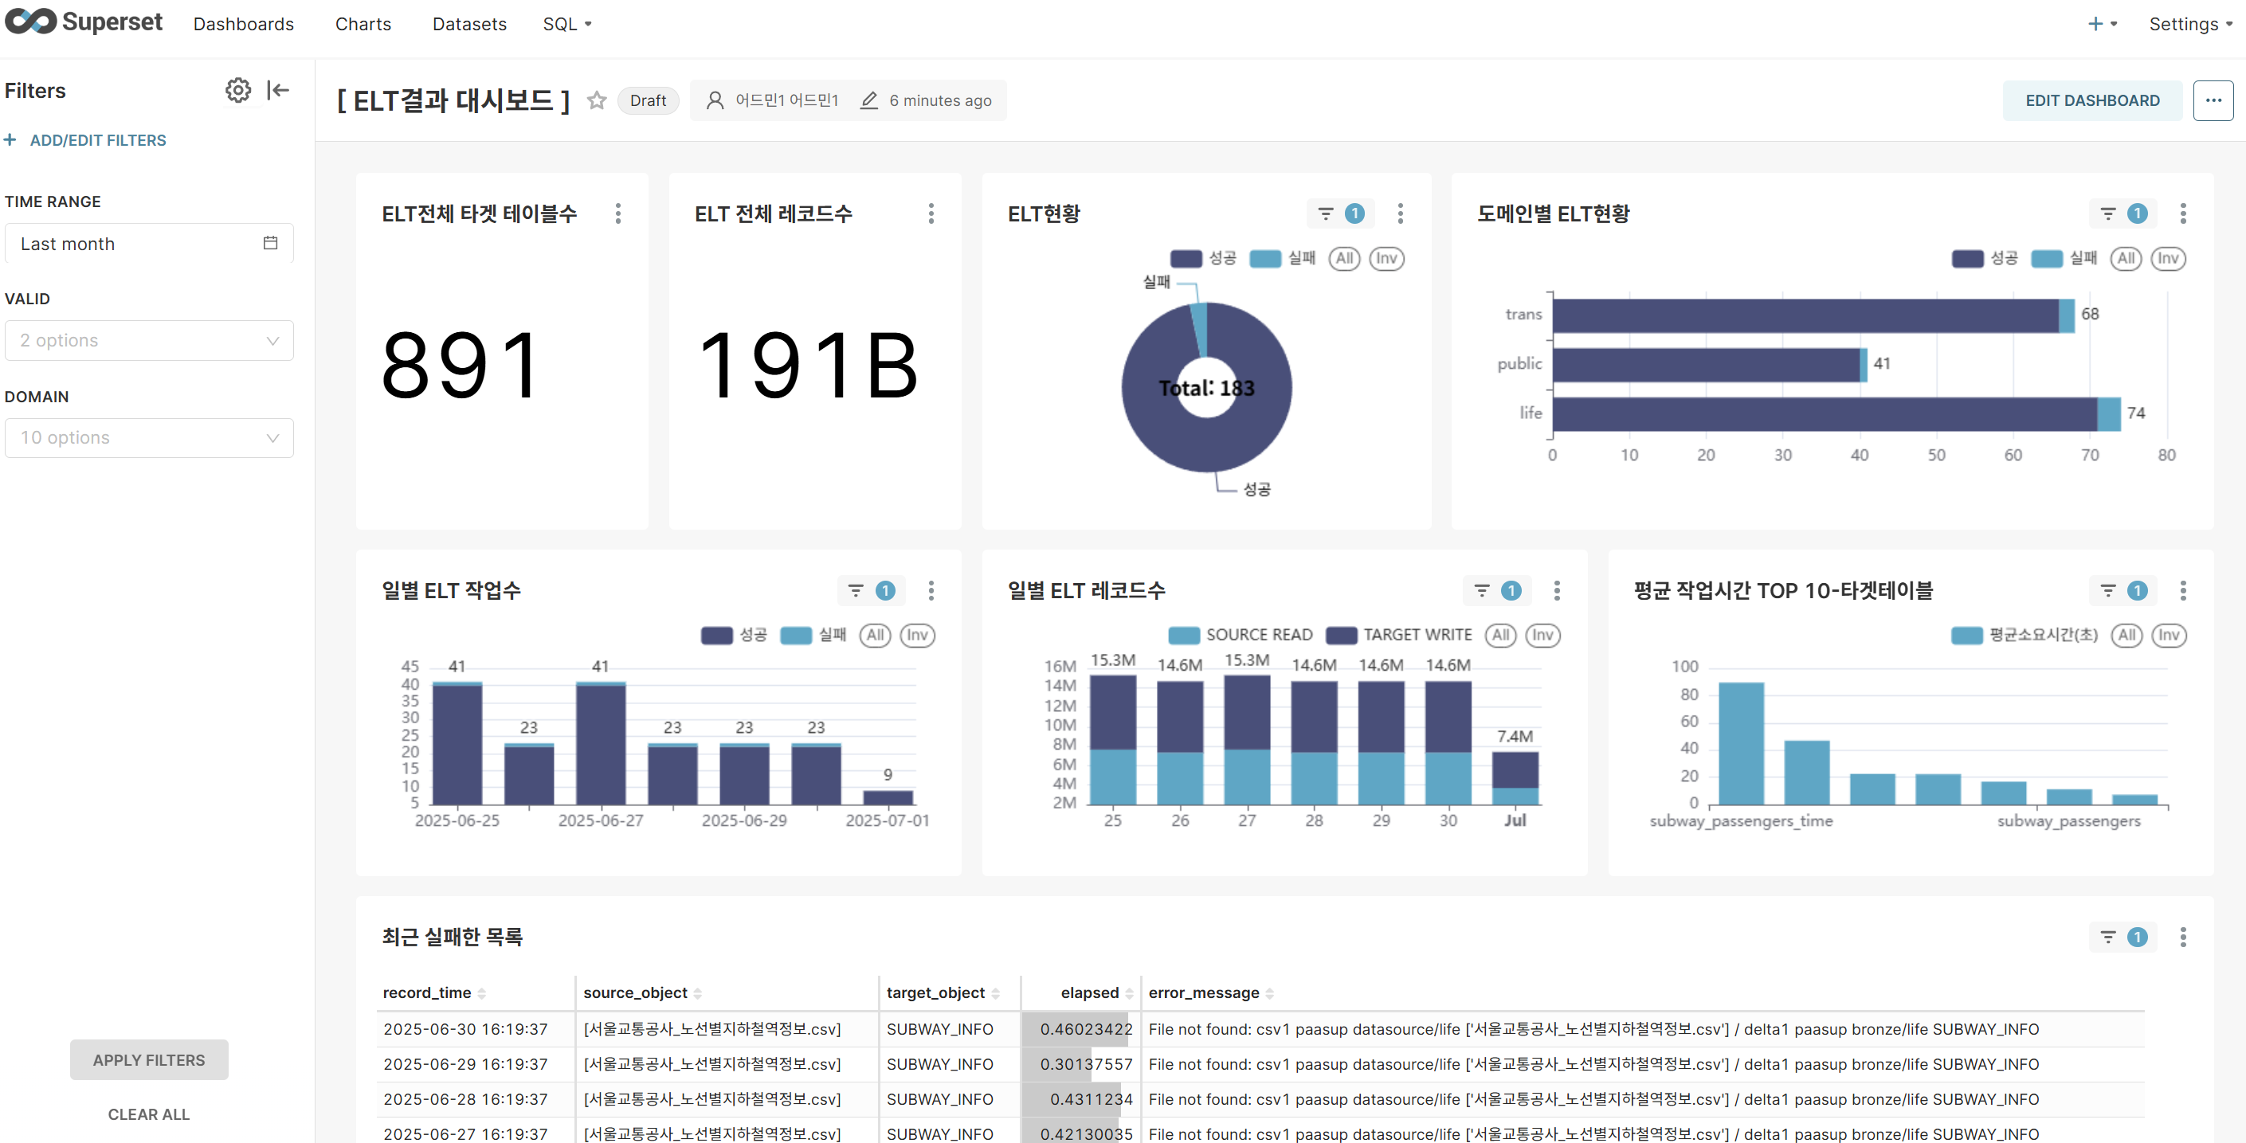The height and width of the screenshot is (1143, 2246).
Task: Toggle the SOURCE READ legend in 일별 ELT 레코드수
Action: click(x=1240, y=635)
